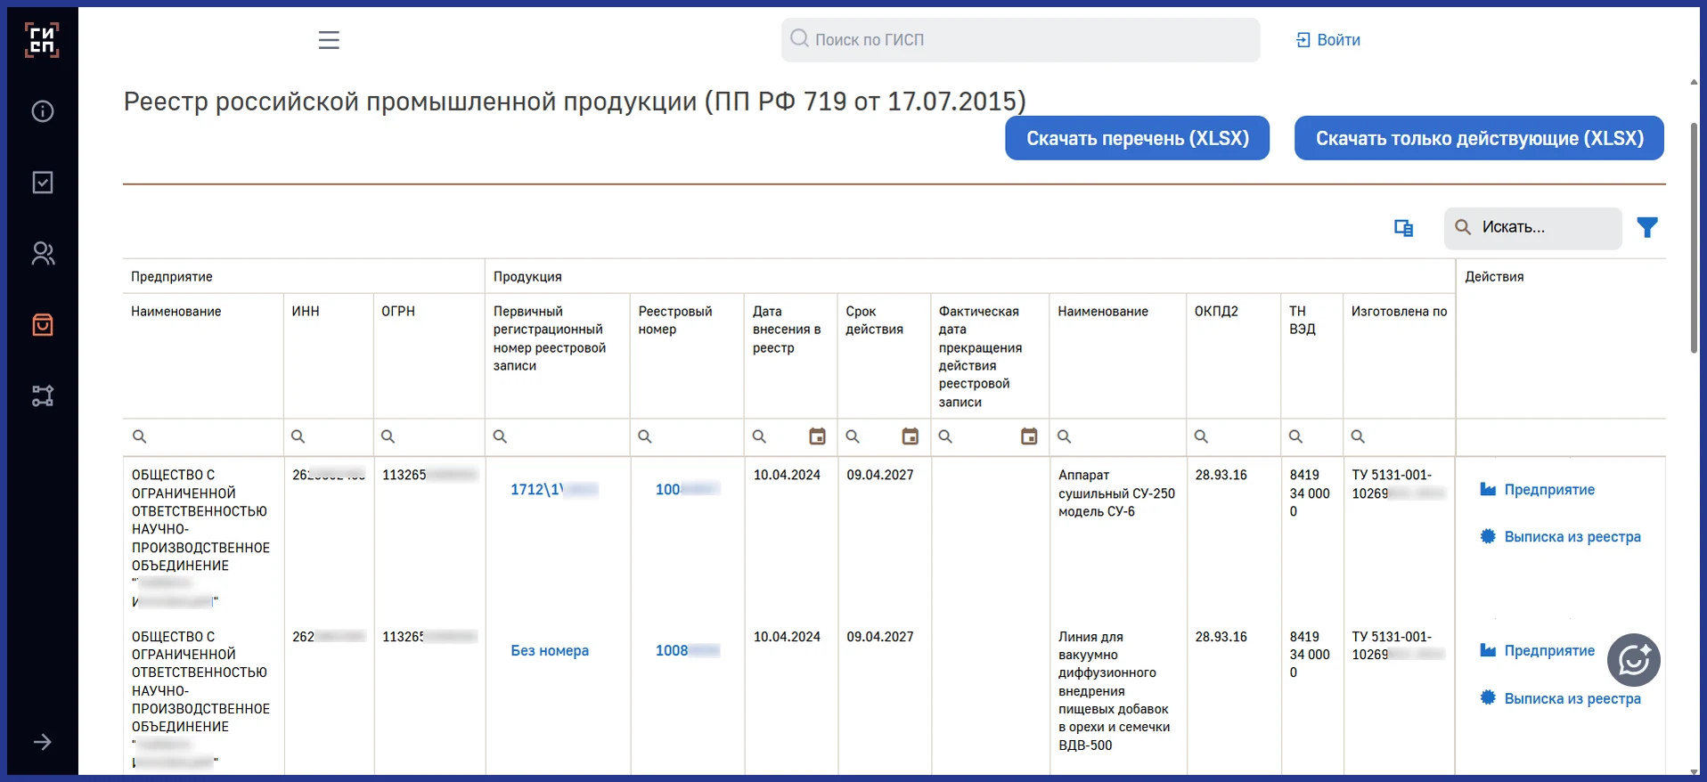
Task: Filter by product Наименование column
Action: click(1117, 436)
